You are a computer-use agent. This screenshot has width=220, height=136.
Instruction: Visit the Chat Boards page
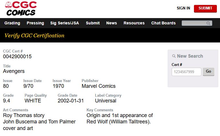point(163,23)
